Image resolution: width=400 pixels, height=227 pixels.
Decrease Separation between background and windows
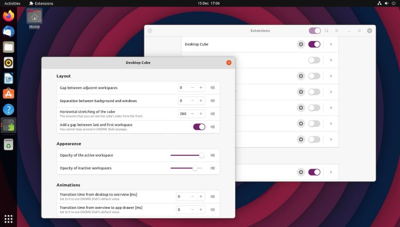pos(192,101)
